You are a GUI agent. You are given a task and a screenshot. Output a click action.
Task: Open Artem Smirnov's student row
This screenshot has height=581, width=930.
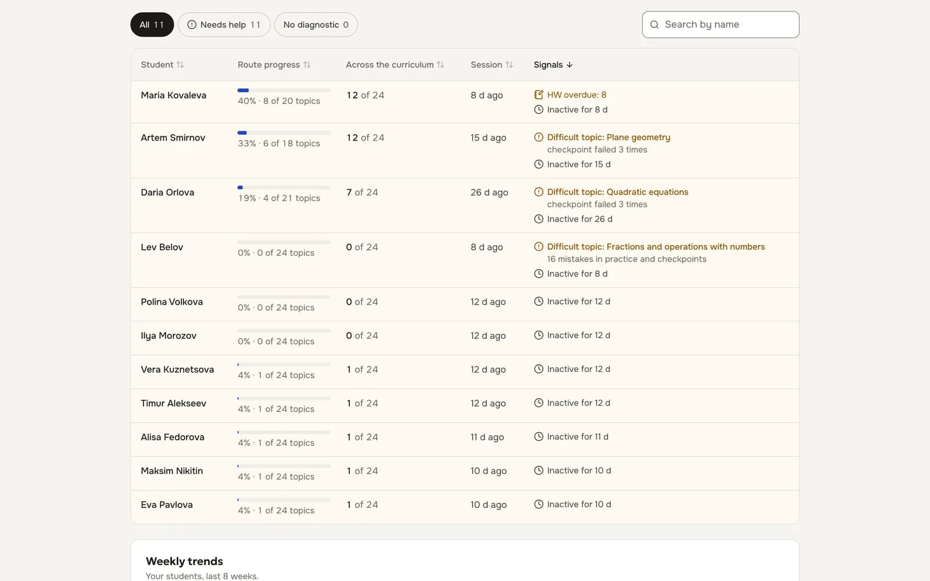(464, 150)
